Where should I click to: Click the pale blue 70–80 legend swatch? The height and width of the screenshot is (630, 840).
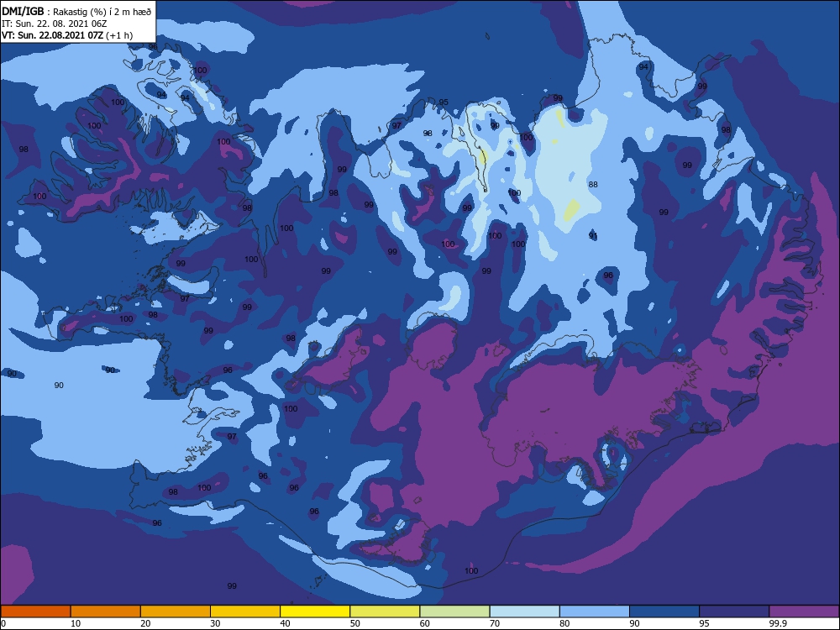pyautogui.click(x=525, y=612)
